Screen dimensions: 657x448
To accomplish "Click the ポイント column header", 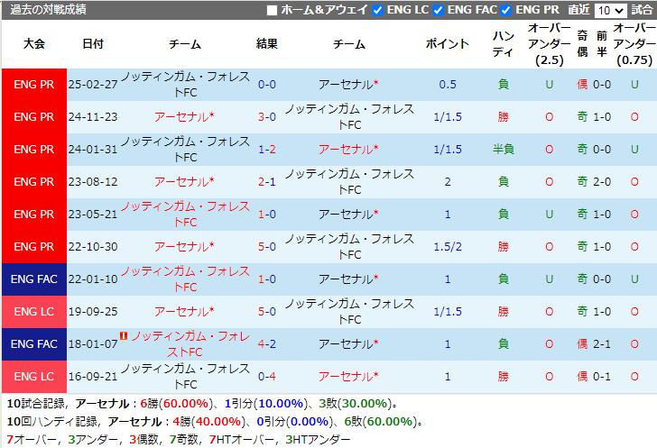I will (x=448, y=44).
